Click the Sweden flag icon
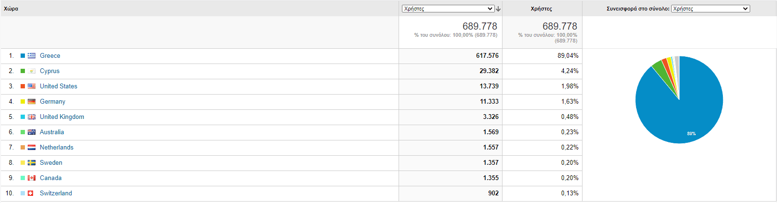 32,163
